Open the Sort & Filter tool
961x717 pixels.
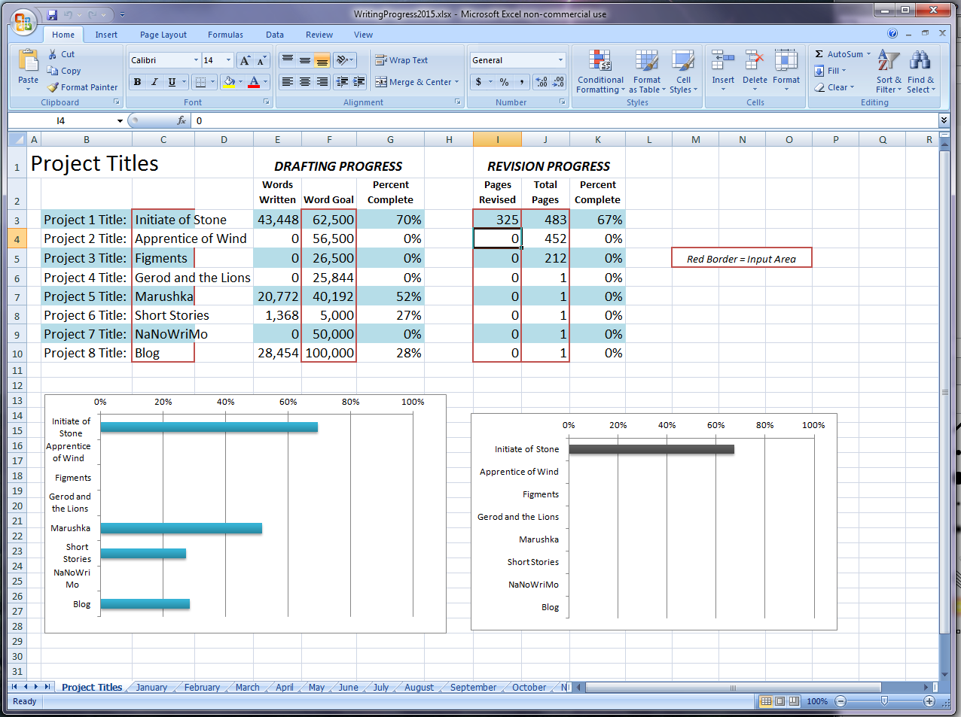click(889, 61)
